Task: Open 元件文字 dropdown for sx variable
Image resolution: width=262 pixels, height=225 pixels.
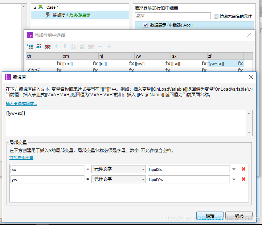Action: coord(118,169)
